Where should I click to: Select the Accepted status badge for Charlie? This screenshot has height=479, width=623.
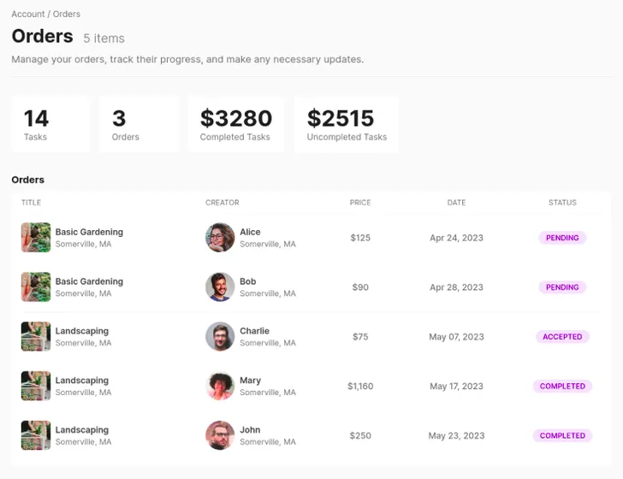click(x=562, y=337)
